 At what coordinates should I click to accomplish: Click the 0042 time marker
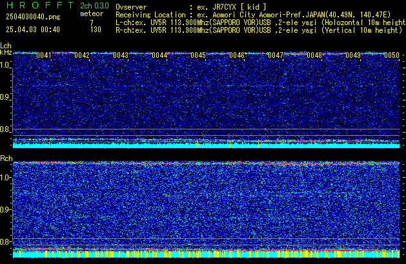pos(82,55)
